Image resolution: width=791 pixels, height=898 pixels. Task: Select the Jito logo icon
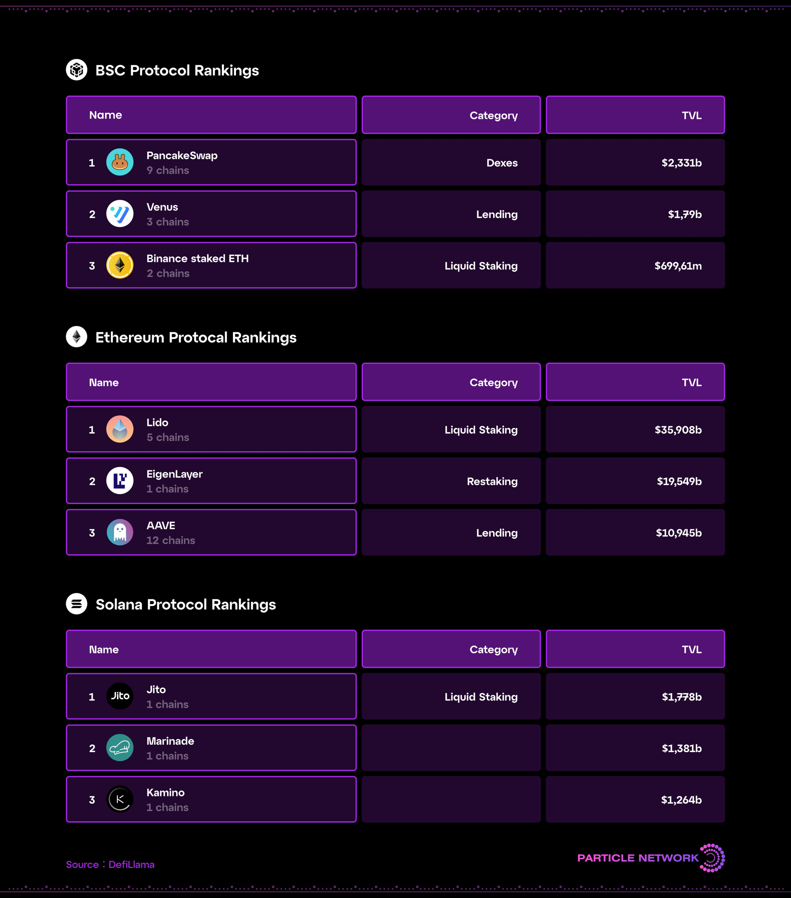[x=120, y=696]
